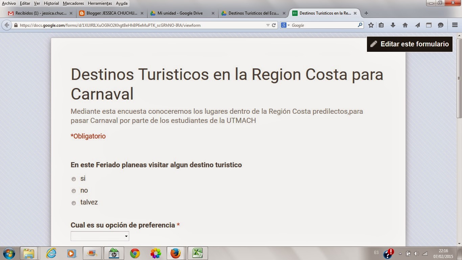This screenshot has height=260, width=462.
Task: Open the Firefox hamburger menu
Action: pyautogui.click(x=455, y=25)
